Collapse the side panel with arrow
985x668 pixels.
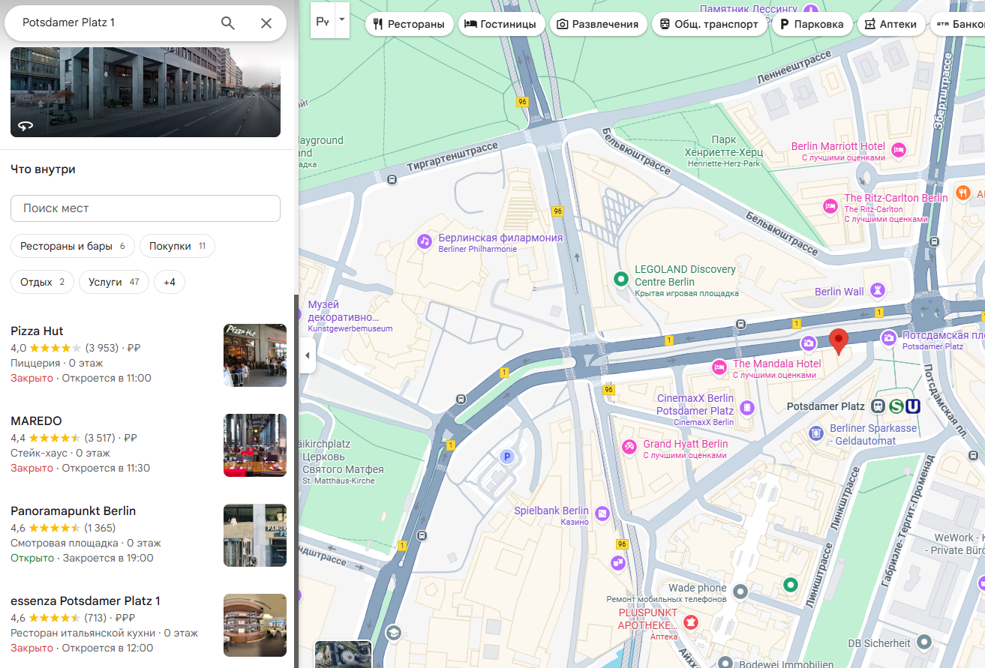306,355
